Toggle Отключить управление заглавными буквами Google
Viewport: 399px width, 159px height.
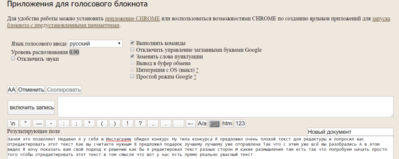pyautogui.click(x=132, y=49)
